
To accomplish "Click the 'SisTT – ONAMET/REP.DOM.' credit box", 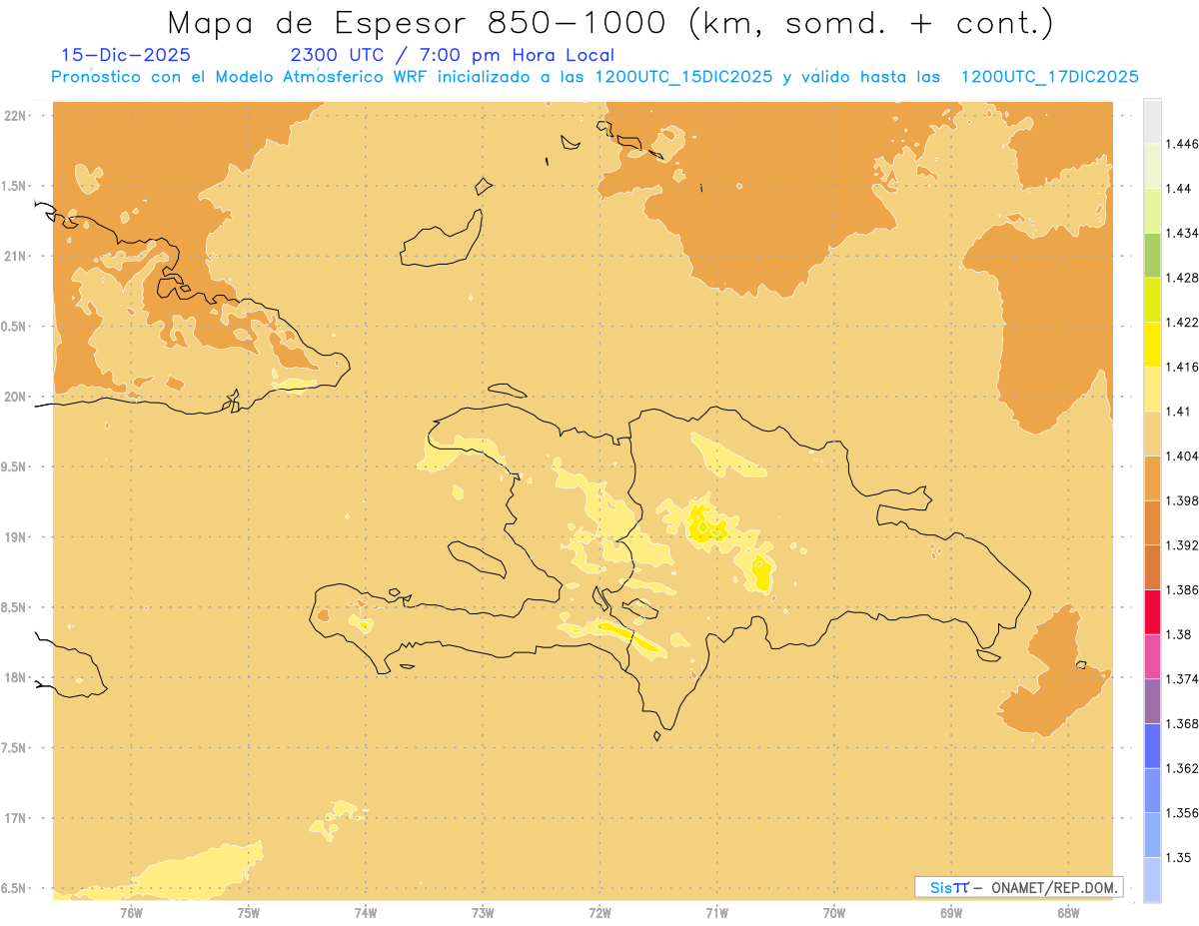I will click(x=1019, y=887).
